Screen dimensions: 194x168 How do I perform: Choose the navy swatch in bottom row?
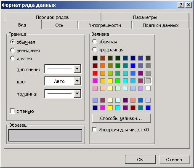pos(95,108)
